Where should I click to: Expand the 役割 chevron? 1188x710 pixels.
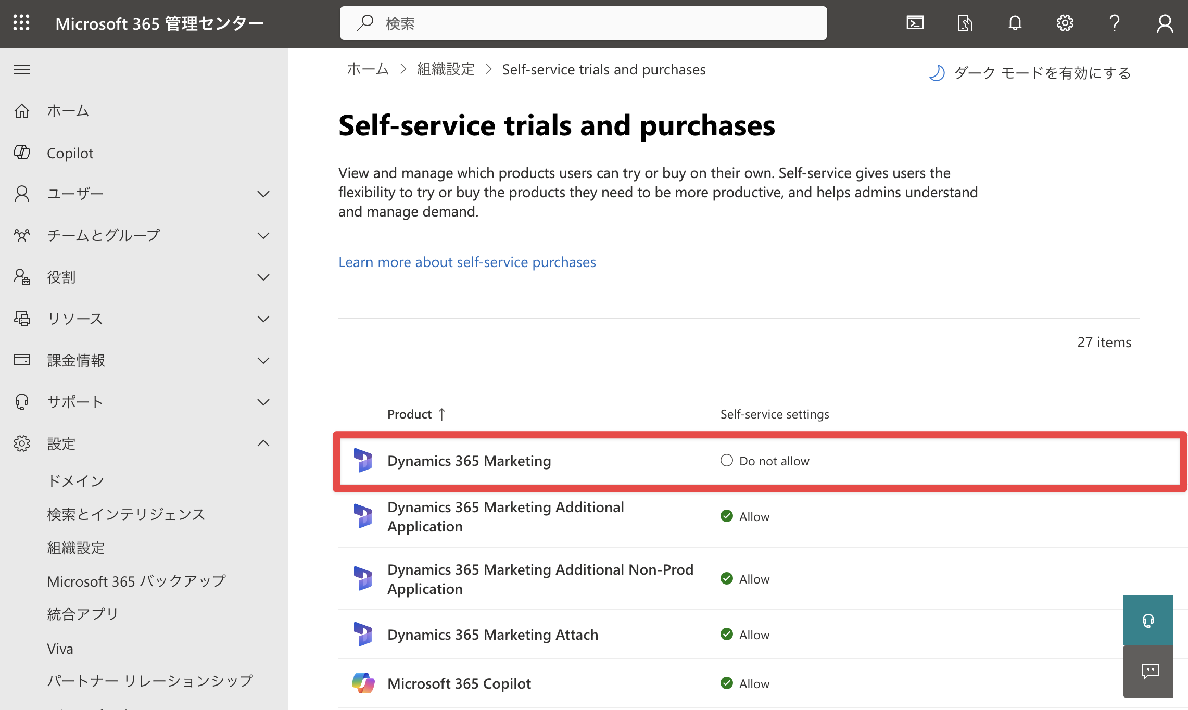tap(263, 277)
